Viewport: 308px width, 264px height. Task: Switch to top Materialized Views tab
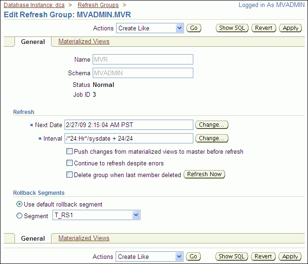coord(84,42)
